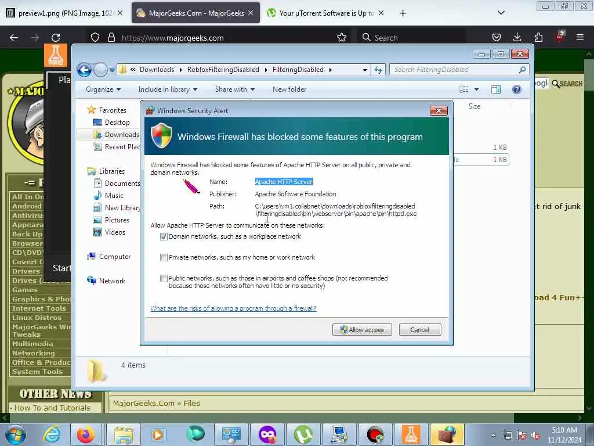This screenshot has width=594, height=446.
Task: Switch to uTorrent Software browser tab
Action: pyautogui.click(x=326, y=13)
